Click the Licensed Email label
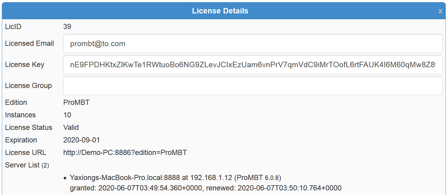 tap(29, 43)
